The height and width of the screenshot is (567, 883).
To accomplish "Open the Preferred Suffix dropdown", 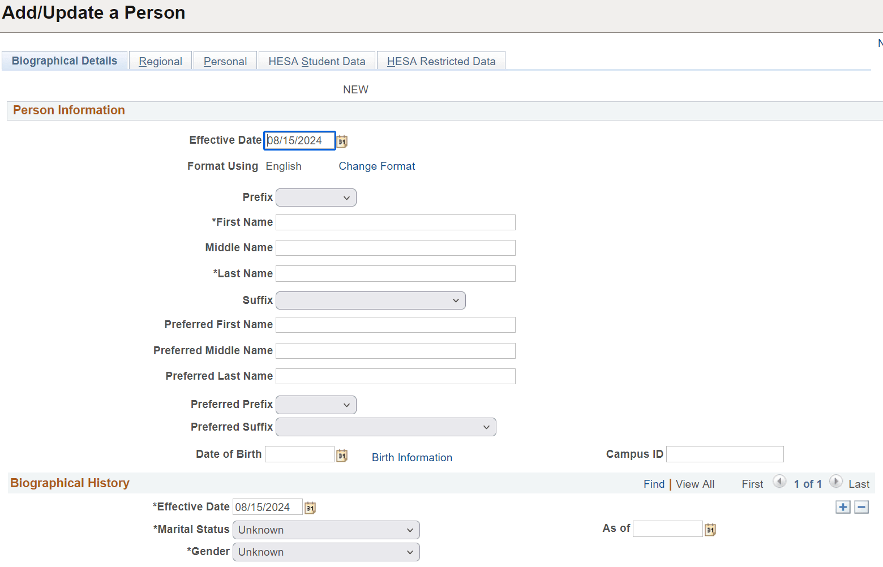I will (x=385, y=427).
